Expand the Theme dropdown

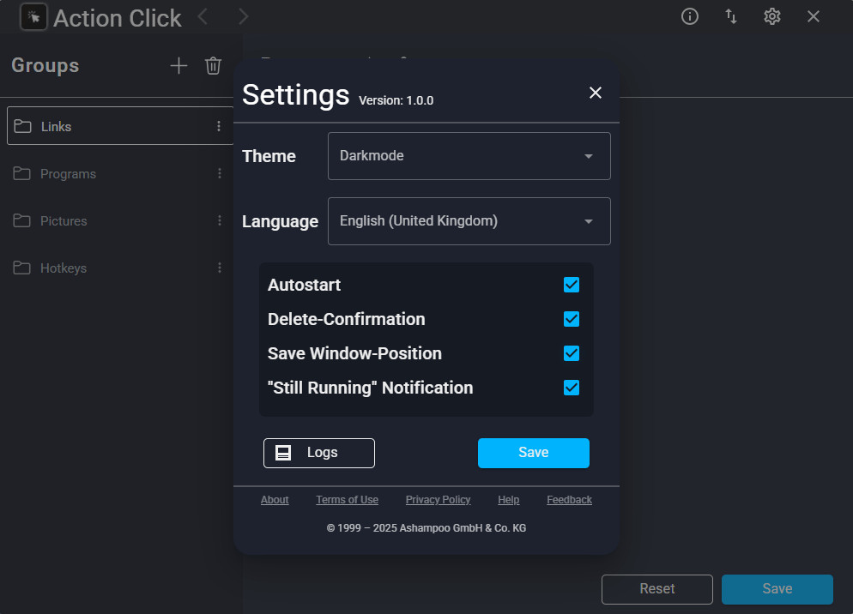click(x=469, y=156)
